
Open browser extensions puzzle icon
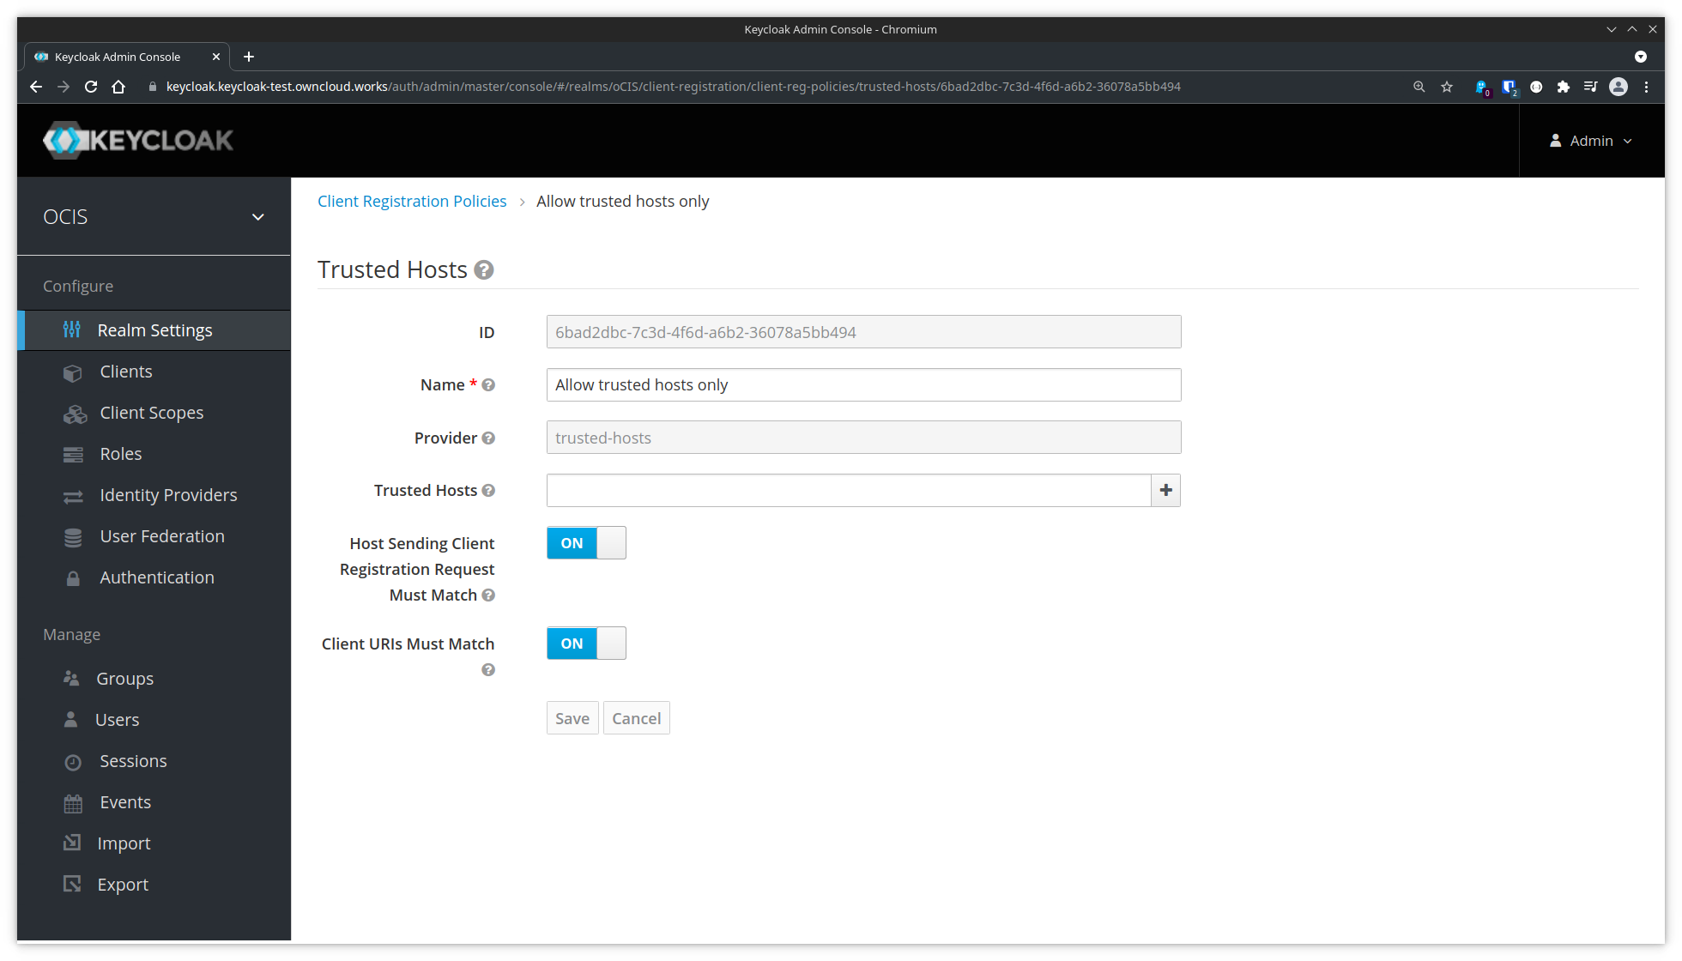tap(1564, 87)
